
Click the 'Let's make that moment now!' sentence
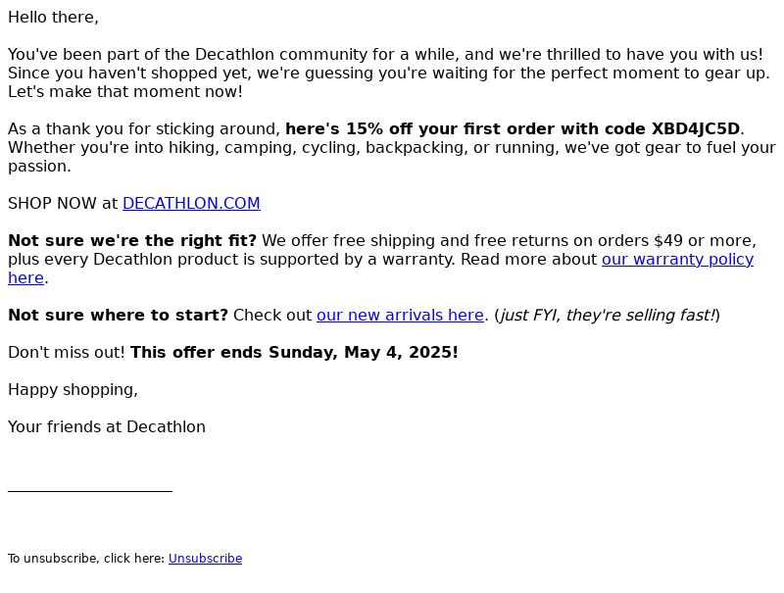tap(125, 92)
